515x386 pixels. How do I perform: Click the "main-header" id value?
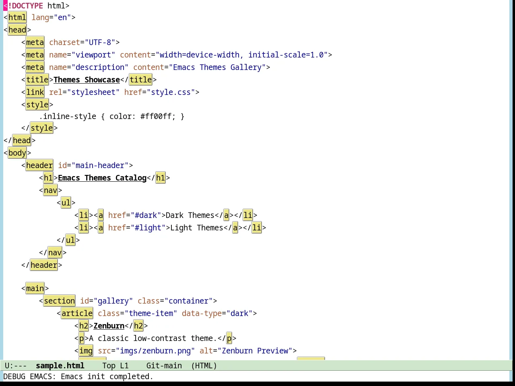click(x=100, y=165)
